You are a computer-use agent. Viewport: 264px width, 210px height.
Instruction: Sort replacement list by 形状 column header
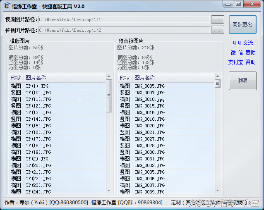(125, 78)
